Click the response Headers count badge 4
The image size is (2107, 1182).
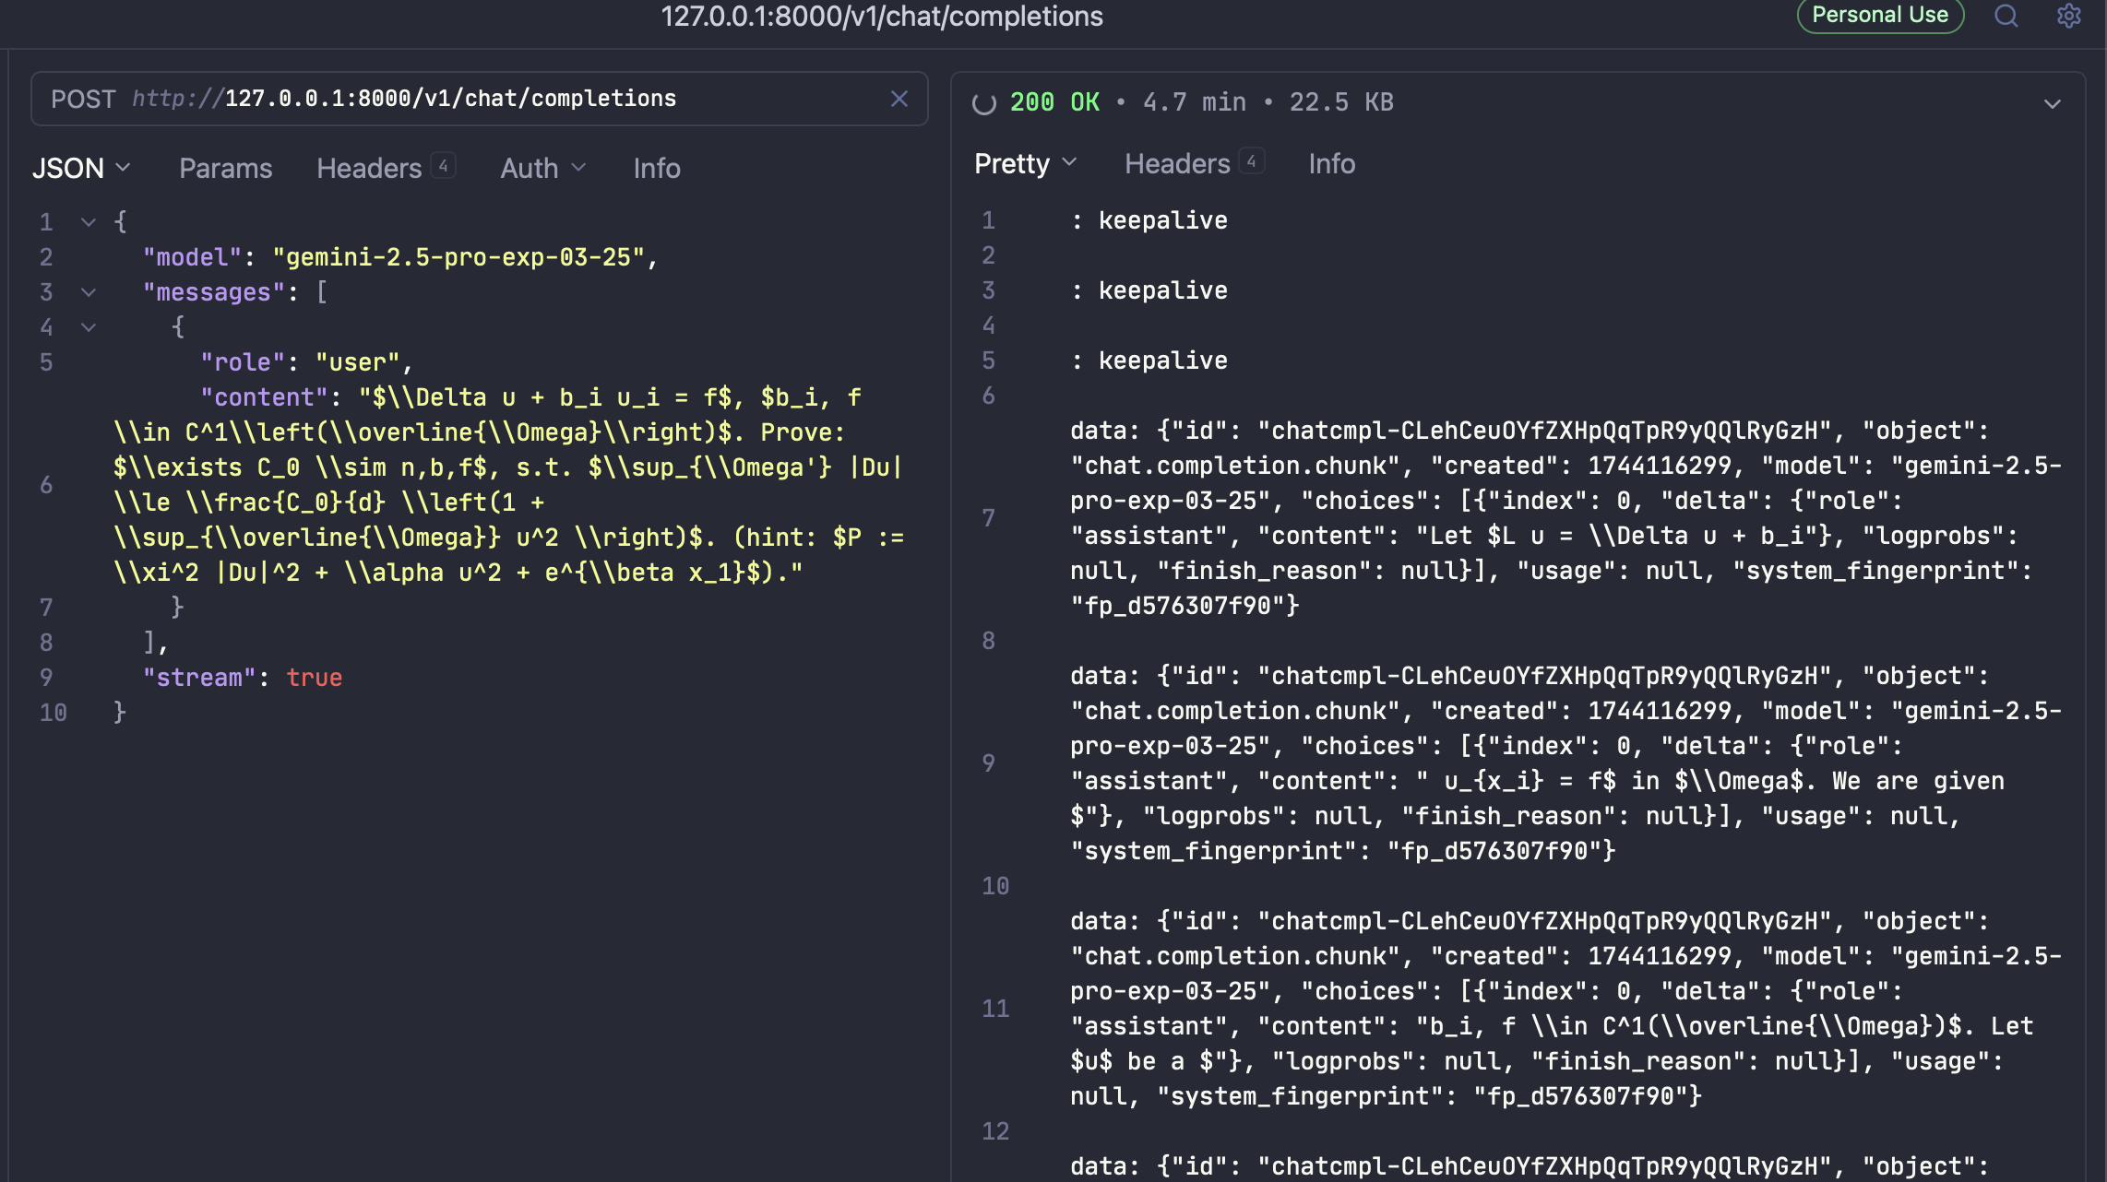pos(1252,161)
